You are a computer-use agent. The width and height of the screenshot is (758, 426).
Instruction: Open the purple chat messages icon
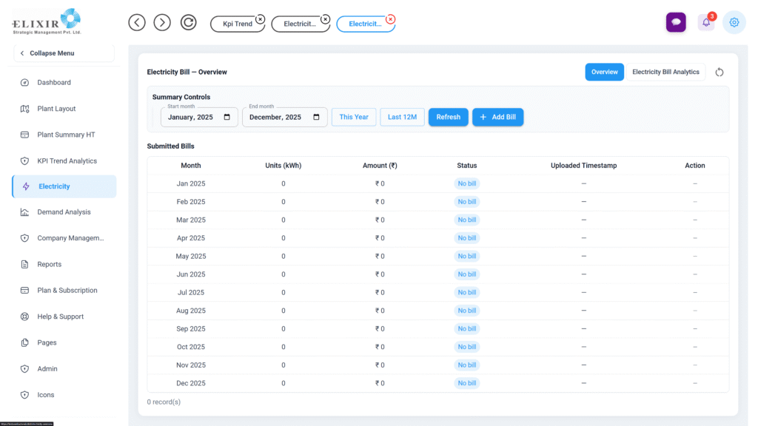(675, 22)
